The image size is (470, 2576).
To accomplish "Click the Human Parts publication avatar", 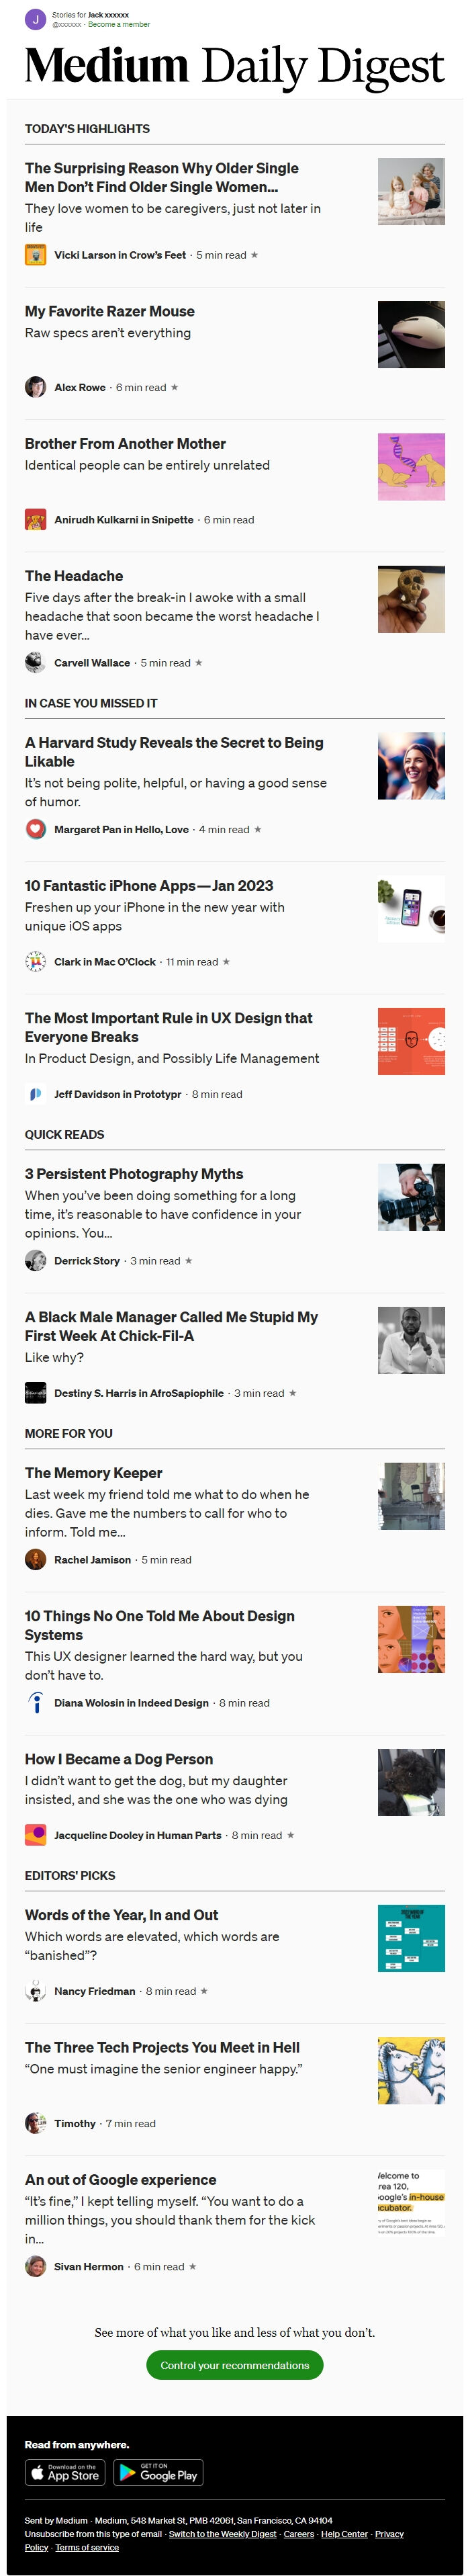I will (35, 1835).
